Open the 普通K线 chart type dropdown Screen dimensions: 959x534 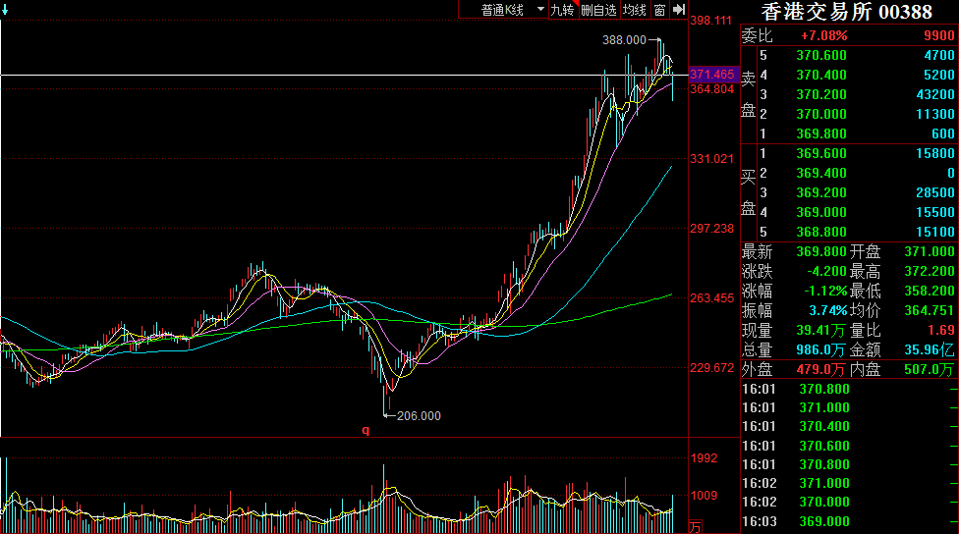tap(511, 10)
